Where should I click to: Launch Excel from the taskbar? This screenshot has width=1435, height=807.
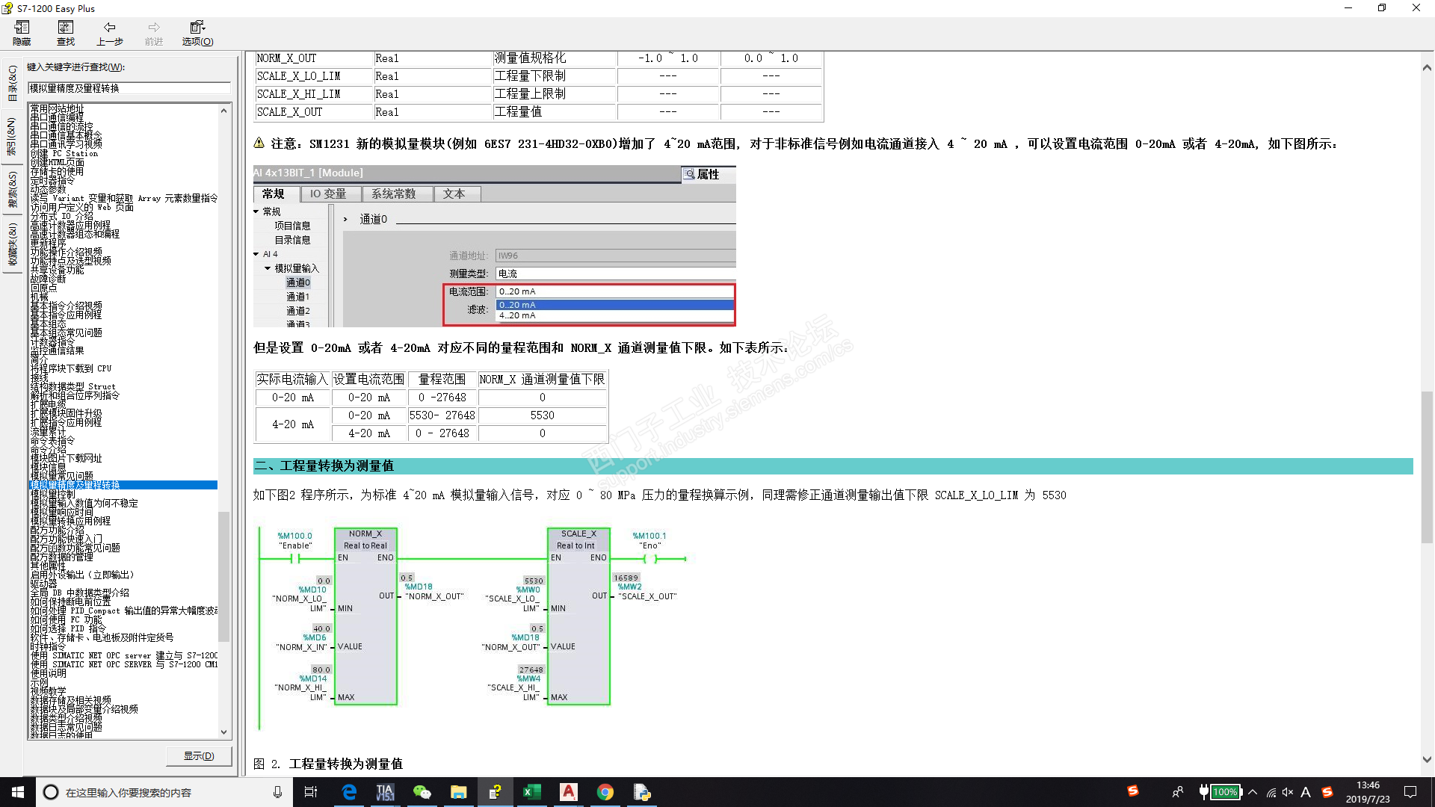tap(532, 792)
